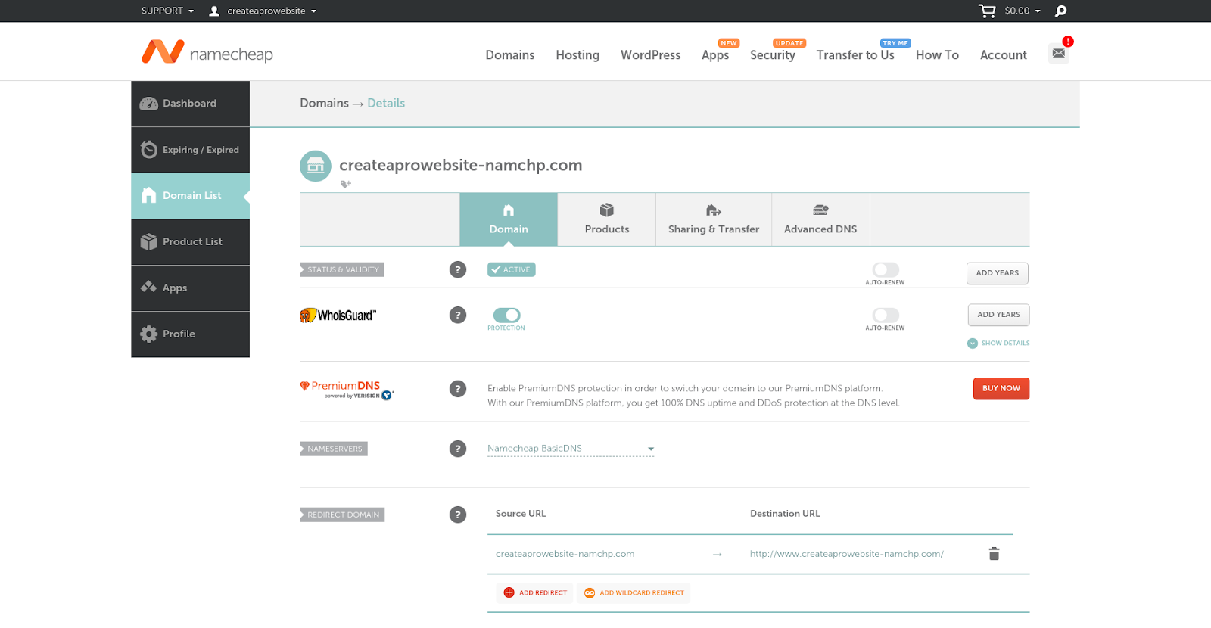The image size is (1211, 628).
Task: Delete the redirect with the trash icon
Action: pos(994,554)
